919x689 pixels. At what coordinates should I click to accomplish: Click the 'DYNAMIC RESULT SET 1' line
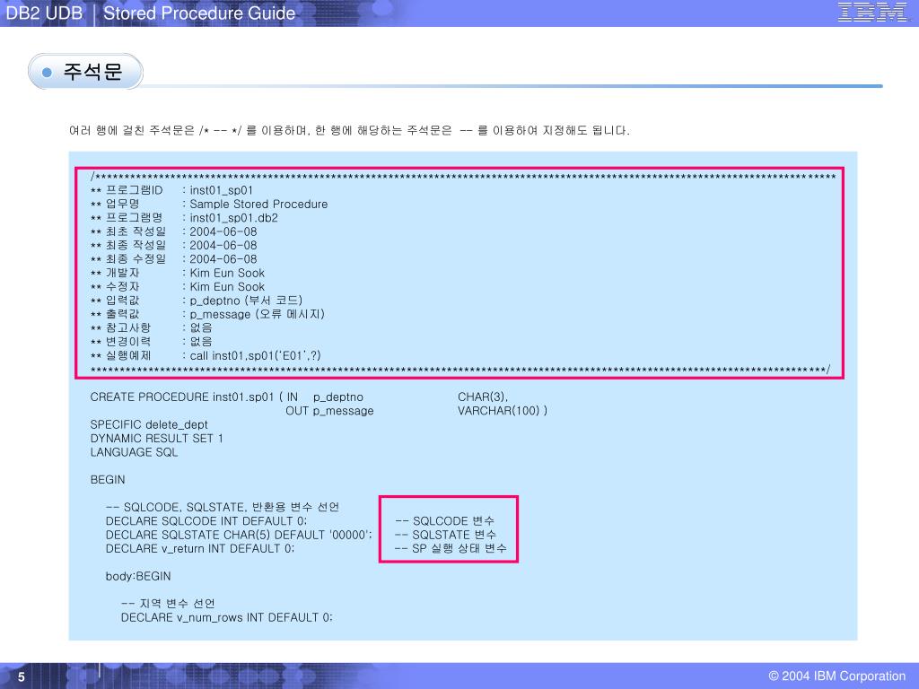(156, 438)
